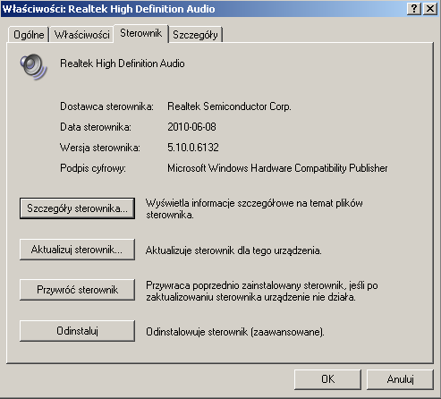
Task: Click the Dostawca sterownika label
Action: pos(106,106)
